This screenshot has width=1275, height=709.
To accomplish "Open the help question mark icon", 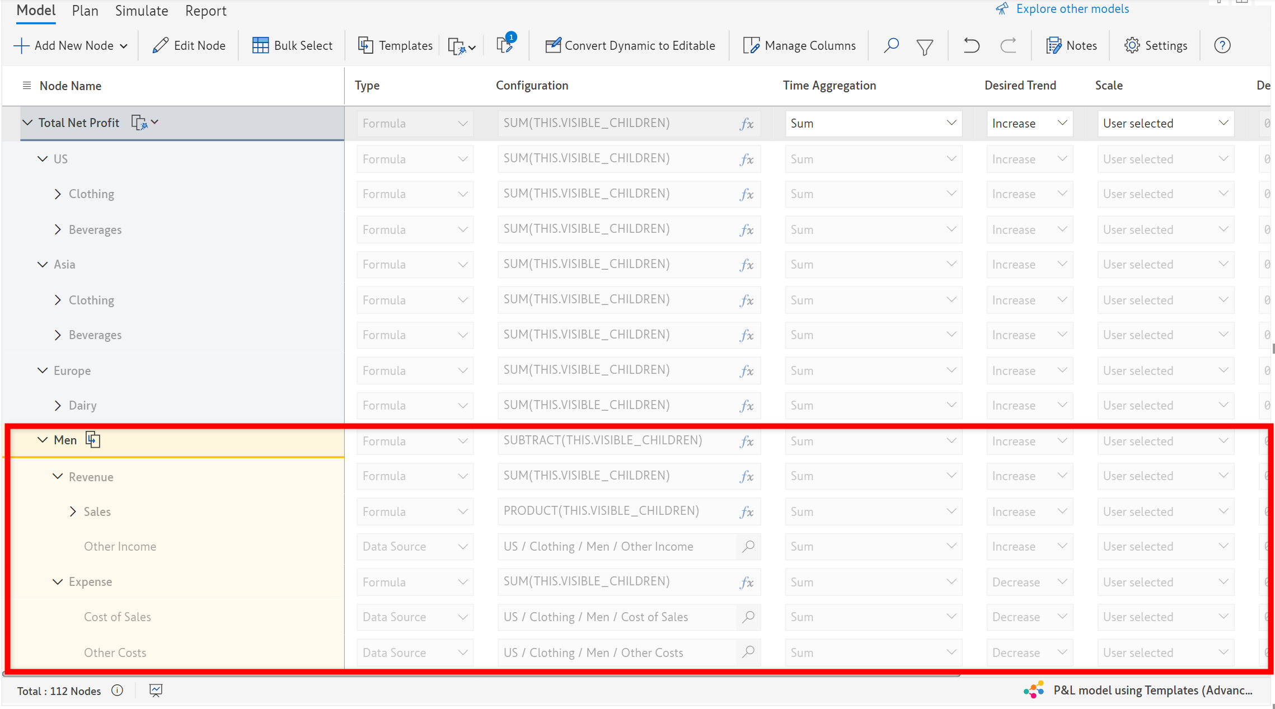I will pos(1222,45).
